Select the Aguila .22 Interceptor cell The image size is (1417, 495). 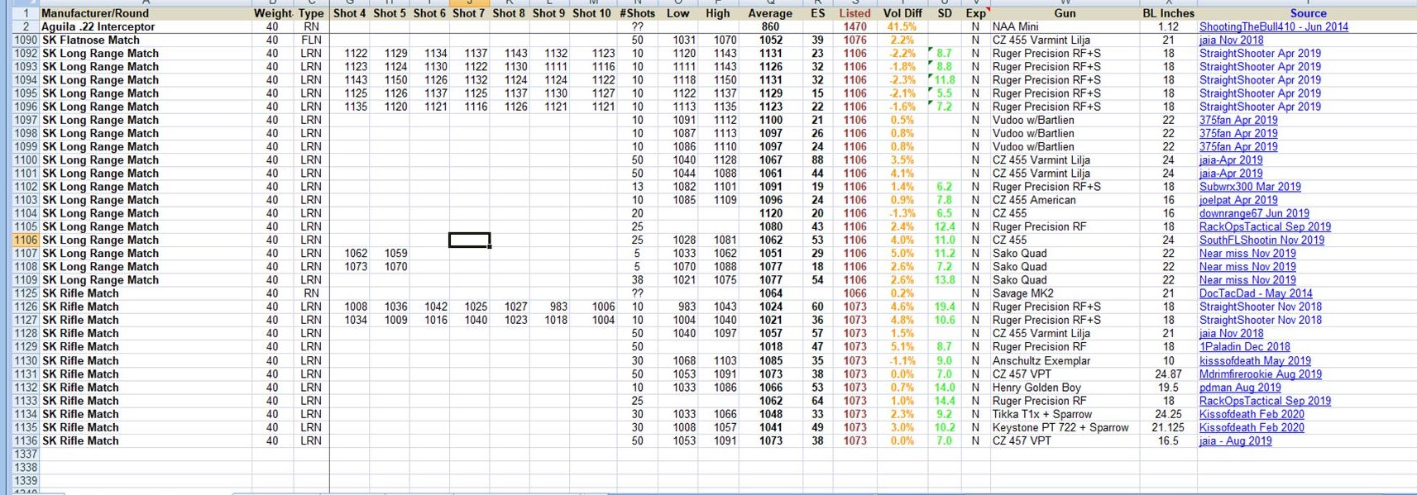pos(146,26)
